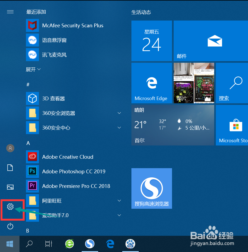Open the 3D 查看器 cube icon

(32, 98)
